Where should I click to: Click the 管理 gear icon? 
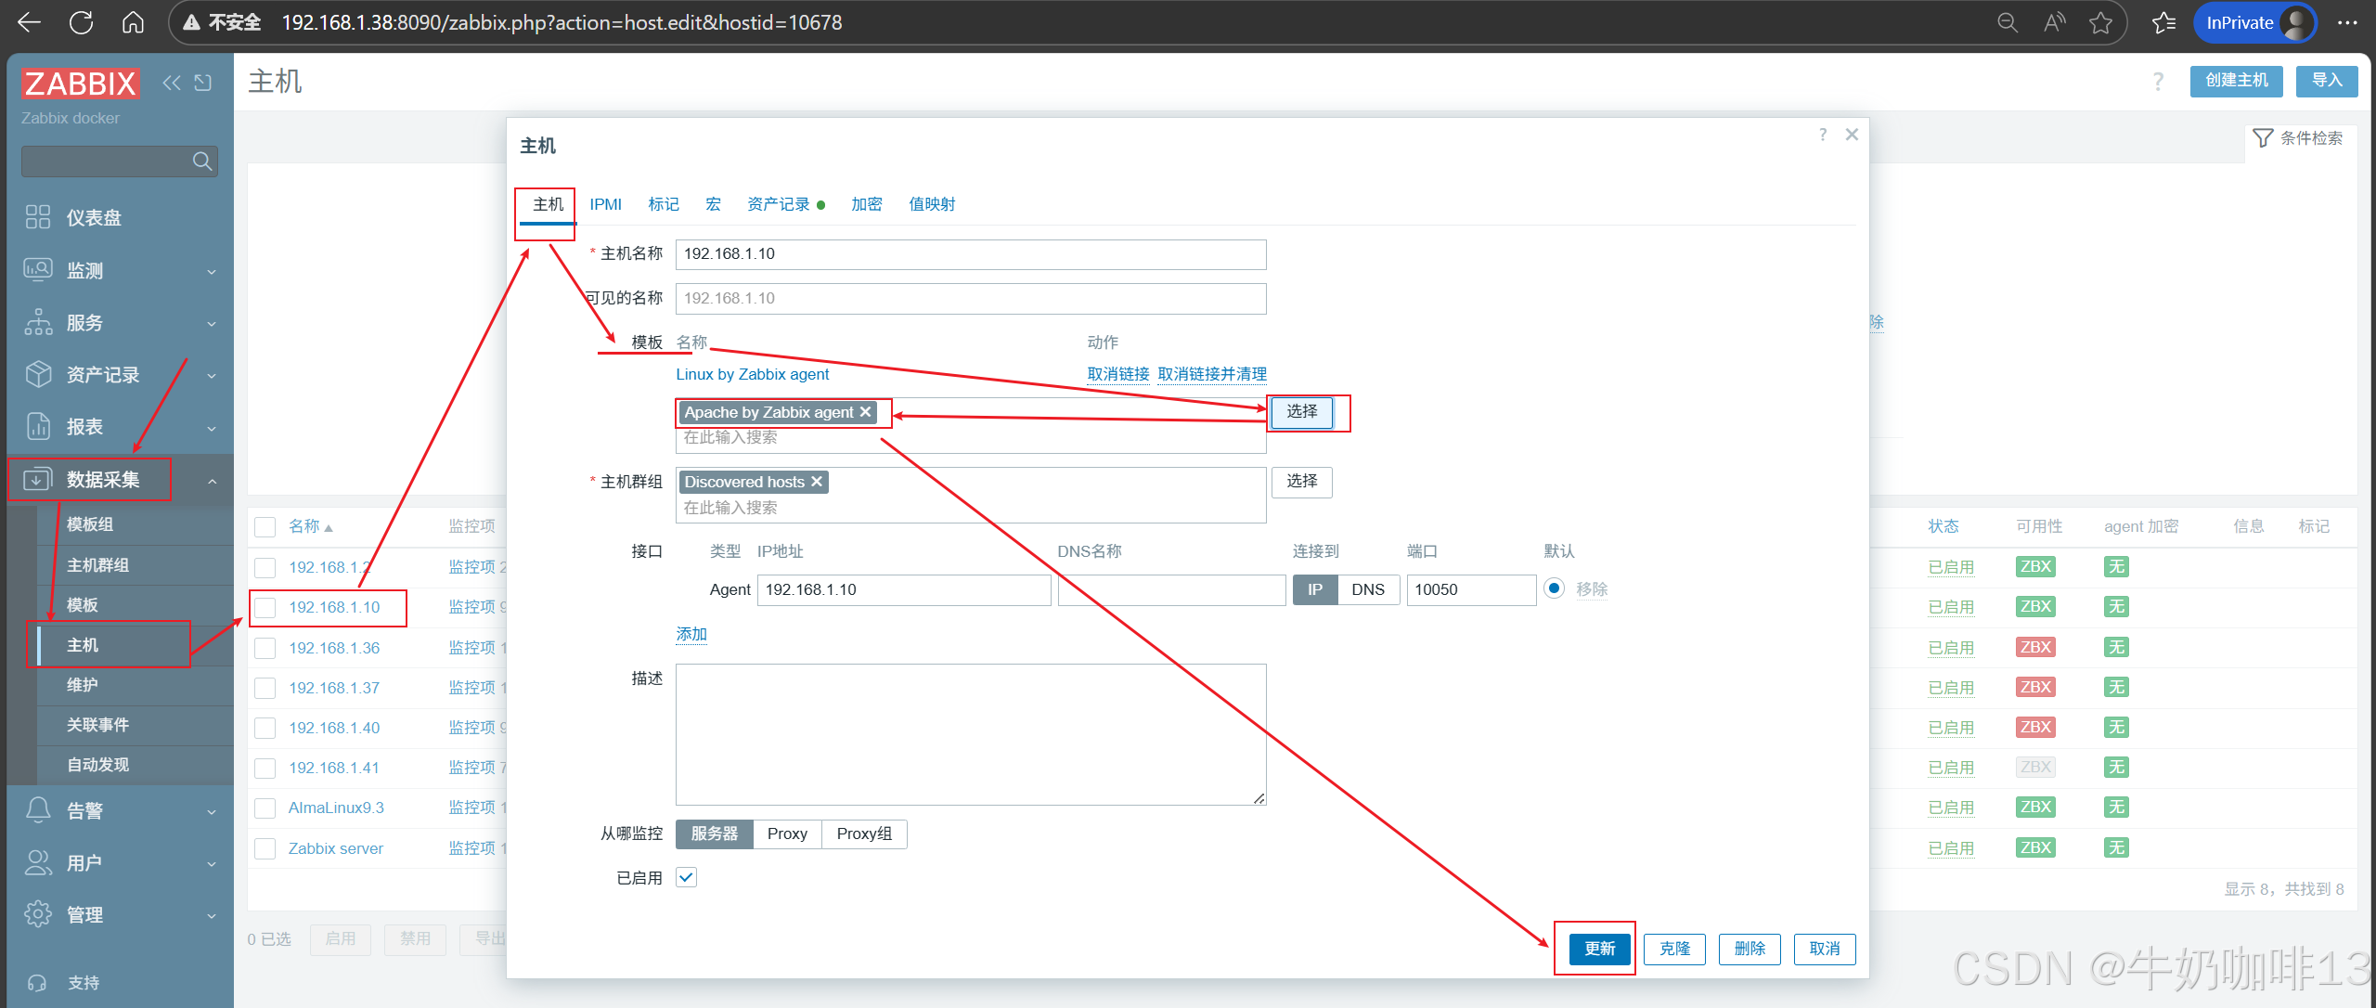tap(38, 914)
